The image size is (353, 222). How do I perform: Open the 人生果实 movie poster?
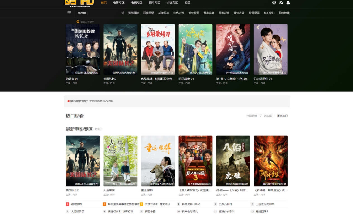pyautogui.click(x=120, y=161)
